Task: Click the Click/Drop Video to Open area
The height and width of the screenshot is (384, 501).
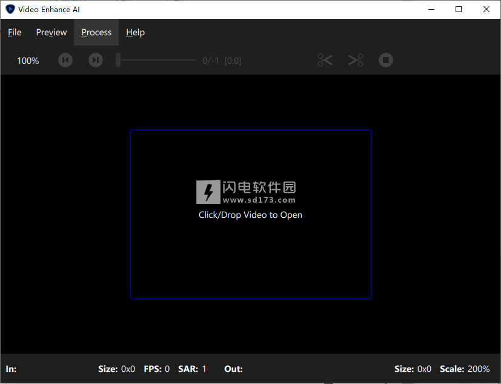Action: point(251,214)
